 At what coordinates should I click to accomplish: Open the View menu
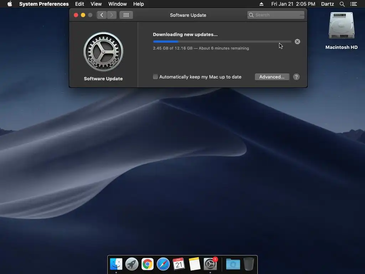click(96, 4)
